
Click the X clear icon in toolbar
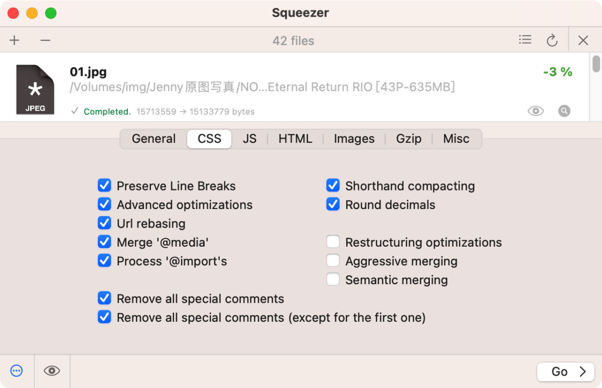pos(583,41)
